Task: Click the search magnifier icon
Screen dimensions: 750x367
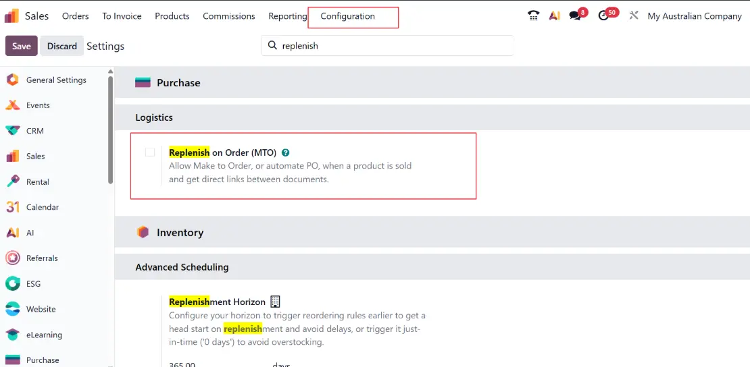Action: (272, 45)
